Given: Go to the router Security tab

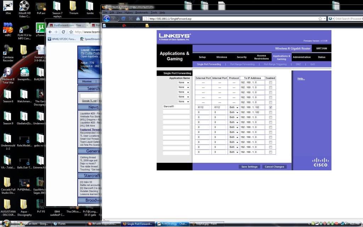Looking at the screenshot, I should pos(242,57).
